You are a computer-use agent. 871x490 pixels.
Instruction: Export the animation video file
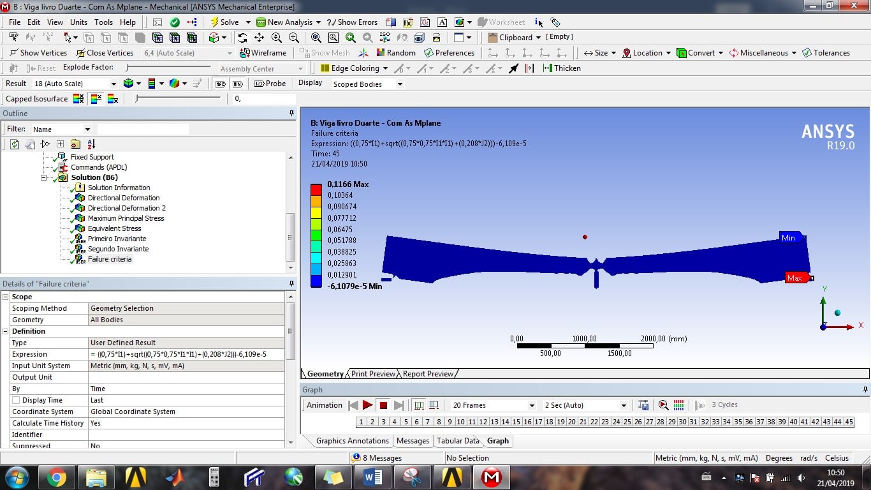643,405
